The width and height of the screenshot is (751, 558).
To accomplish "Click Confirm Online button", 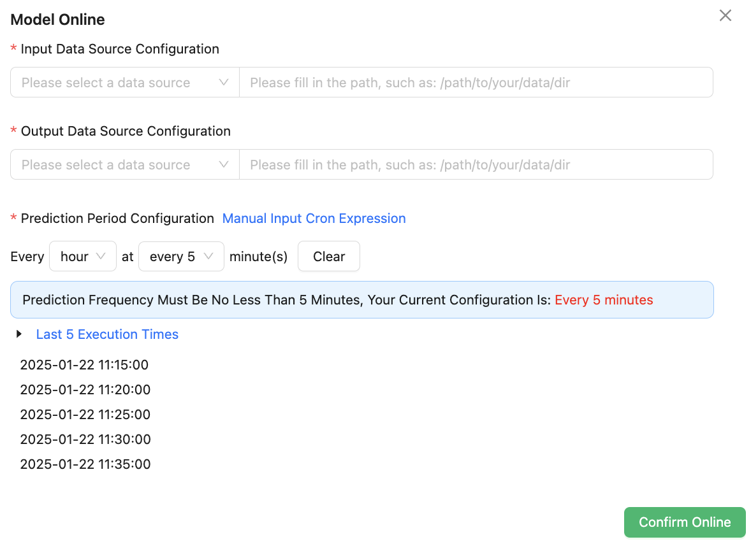I will click(684, 522).
